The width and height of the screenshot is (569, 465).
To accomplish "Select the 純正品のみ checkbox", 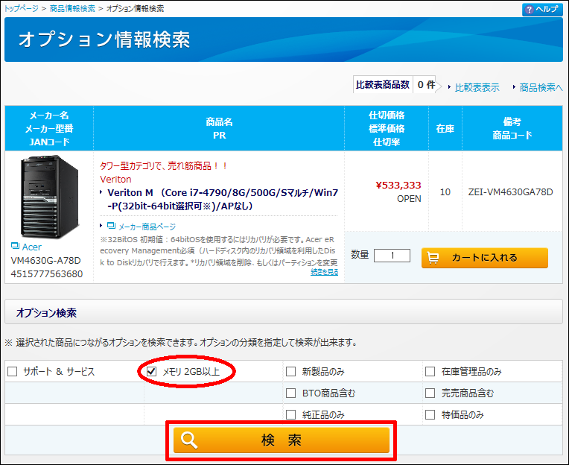I will click(x=291, y=414).
